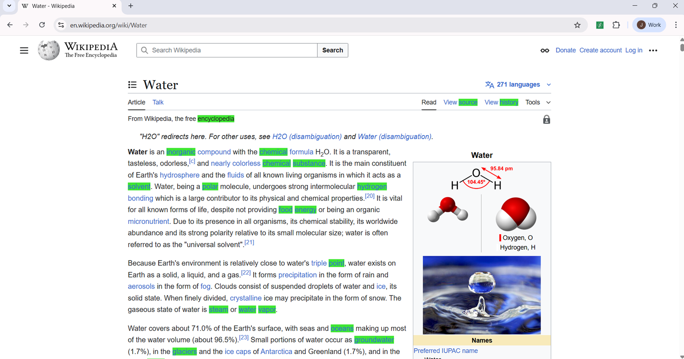
Task: Open the tab search chevron in the tab strip
Action: [x=9, y=6]
